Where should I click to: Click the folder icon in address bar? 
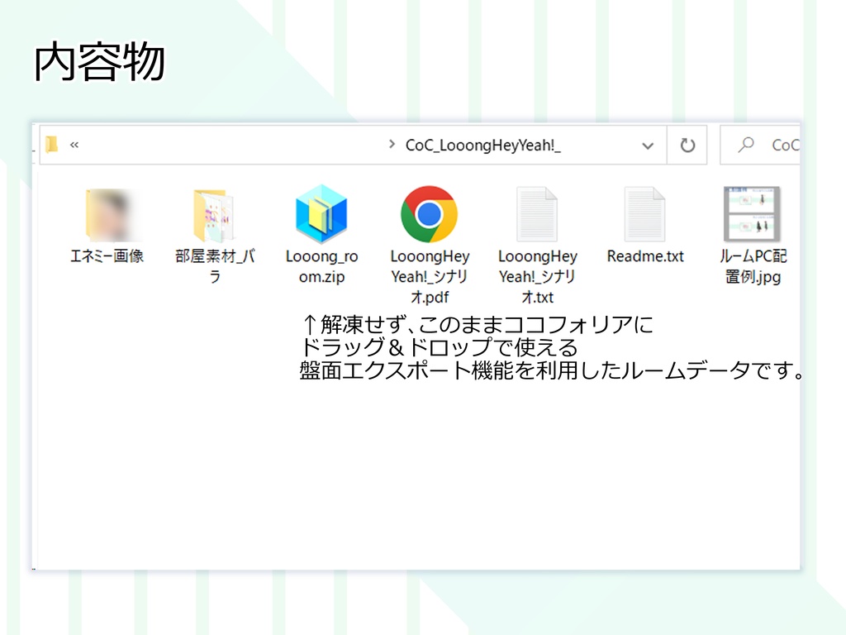[52, 145]
